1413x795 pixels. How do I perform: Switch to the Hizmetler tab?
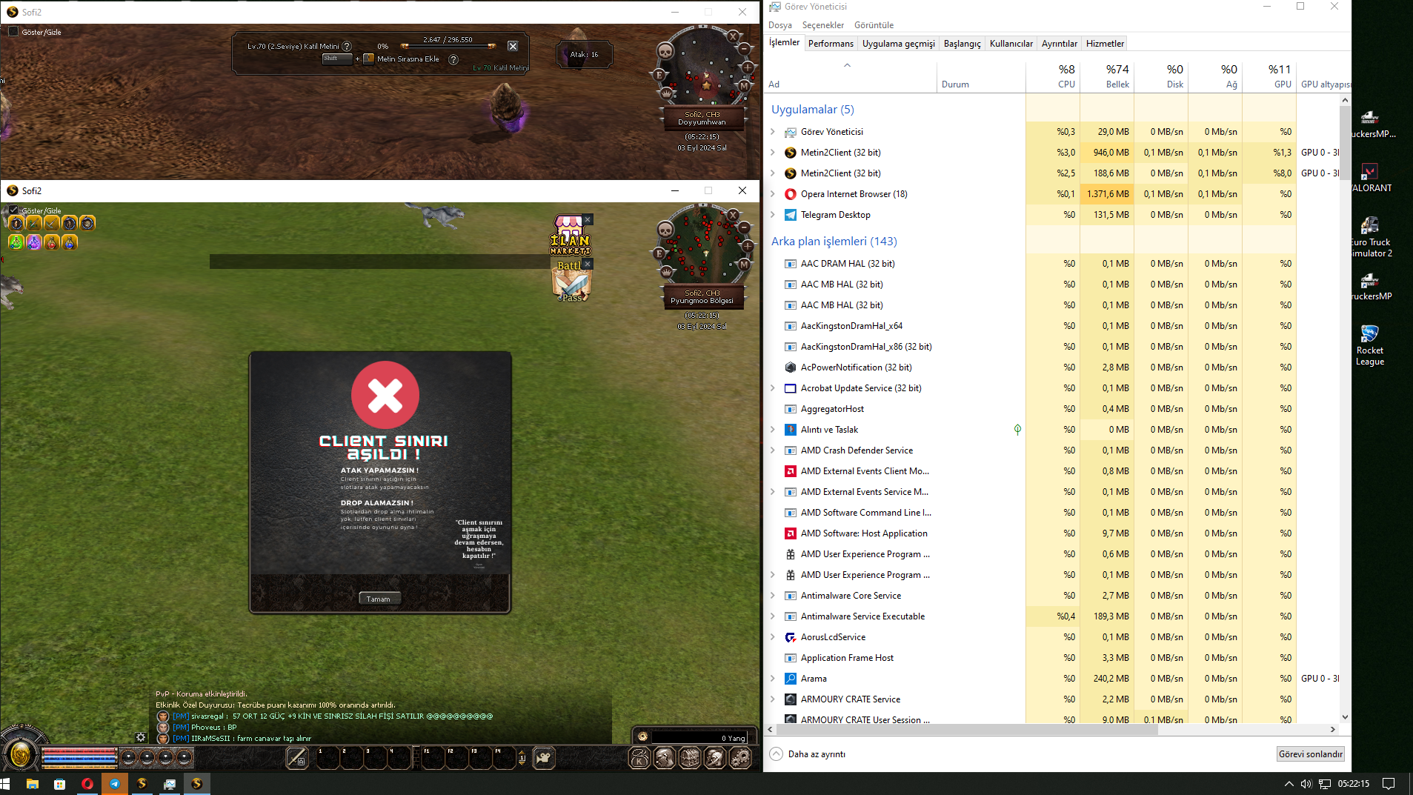click(1105, 44)
